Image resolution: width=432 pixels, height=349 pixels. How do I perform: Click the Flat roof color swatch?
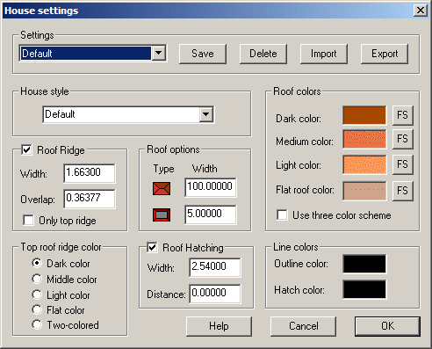point(364,191)
